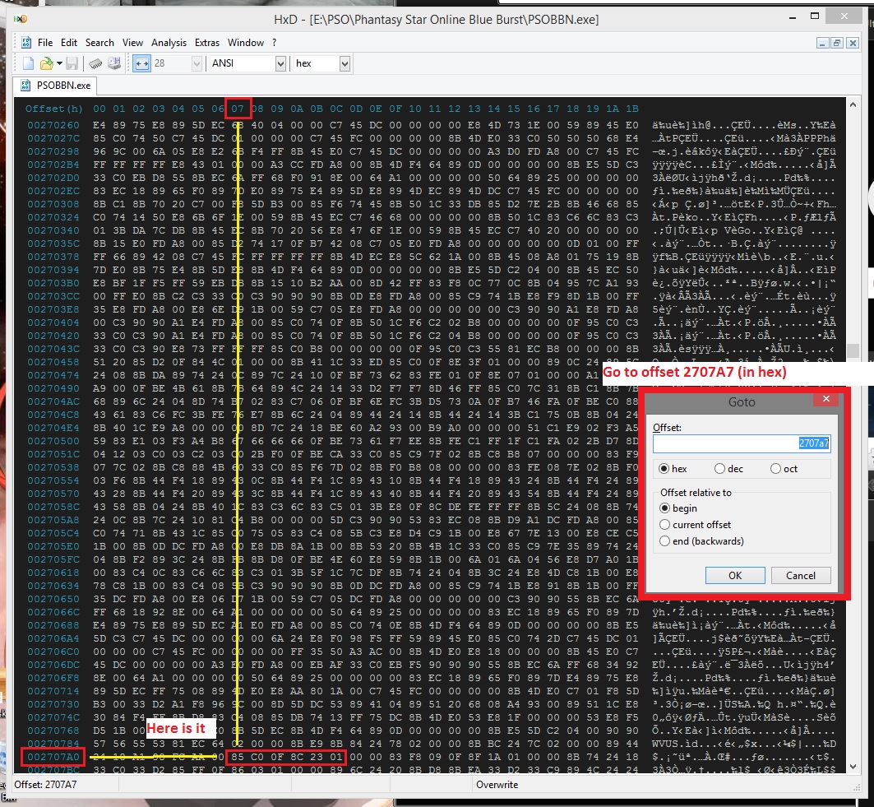
Task: Confirm Goto dialog with OK
Action: coord(735,576)
